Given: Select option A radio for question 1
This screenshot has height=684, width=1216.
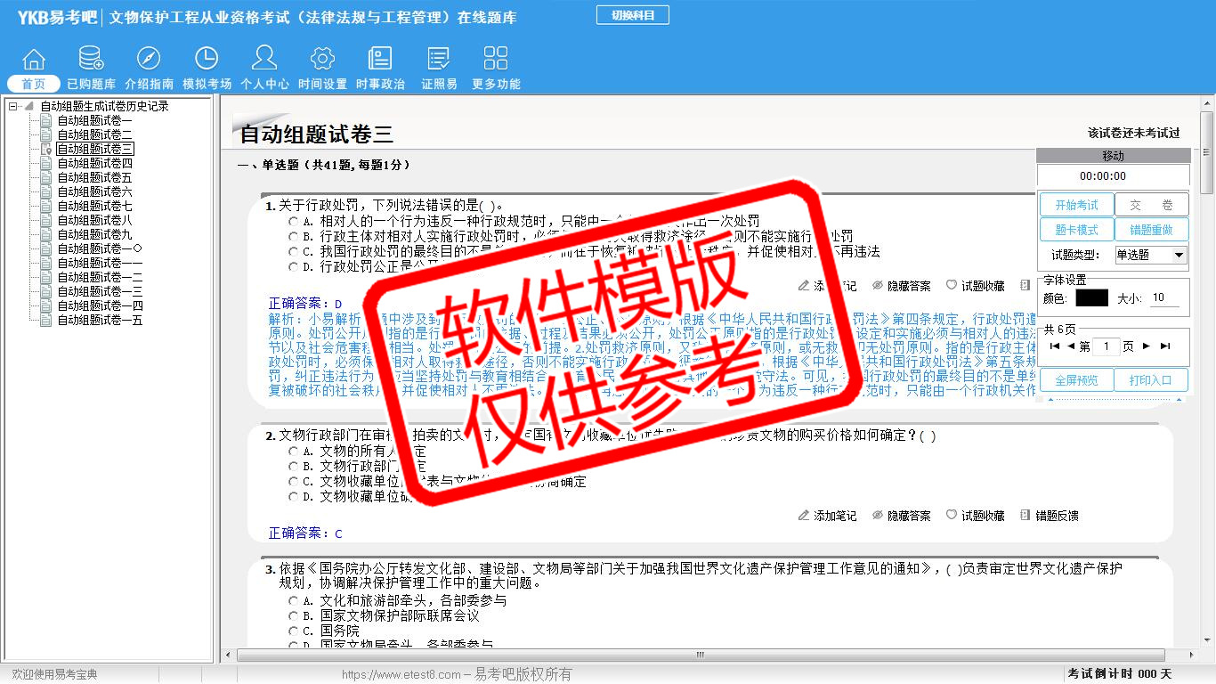Looking at the screenshot, I should tap(294, 221).
